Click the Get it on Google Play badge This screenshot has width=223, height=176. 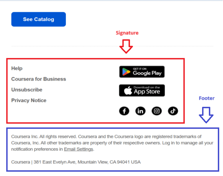tap(142, 72)
